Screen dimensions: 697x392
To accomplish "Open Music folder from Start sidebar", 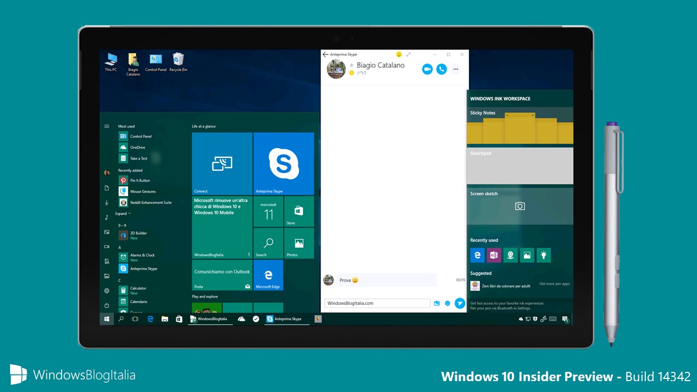I will coord(107,217).
